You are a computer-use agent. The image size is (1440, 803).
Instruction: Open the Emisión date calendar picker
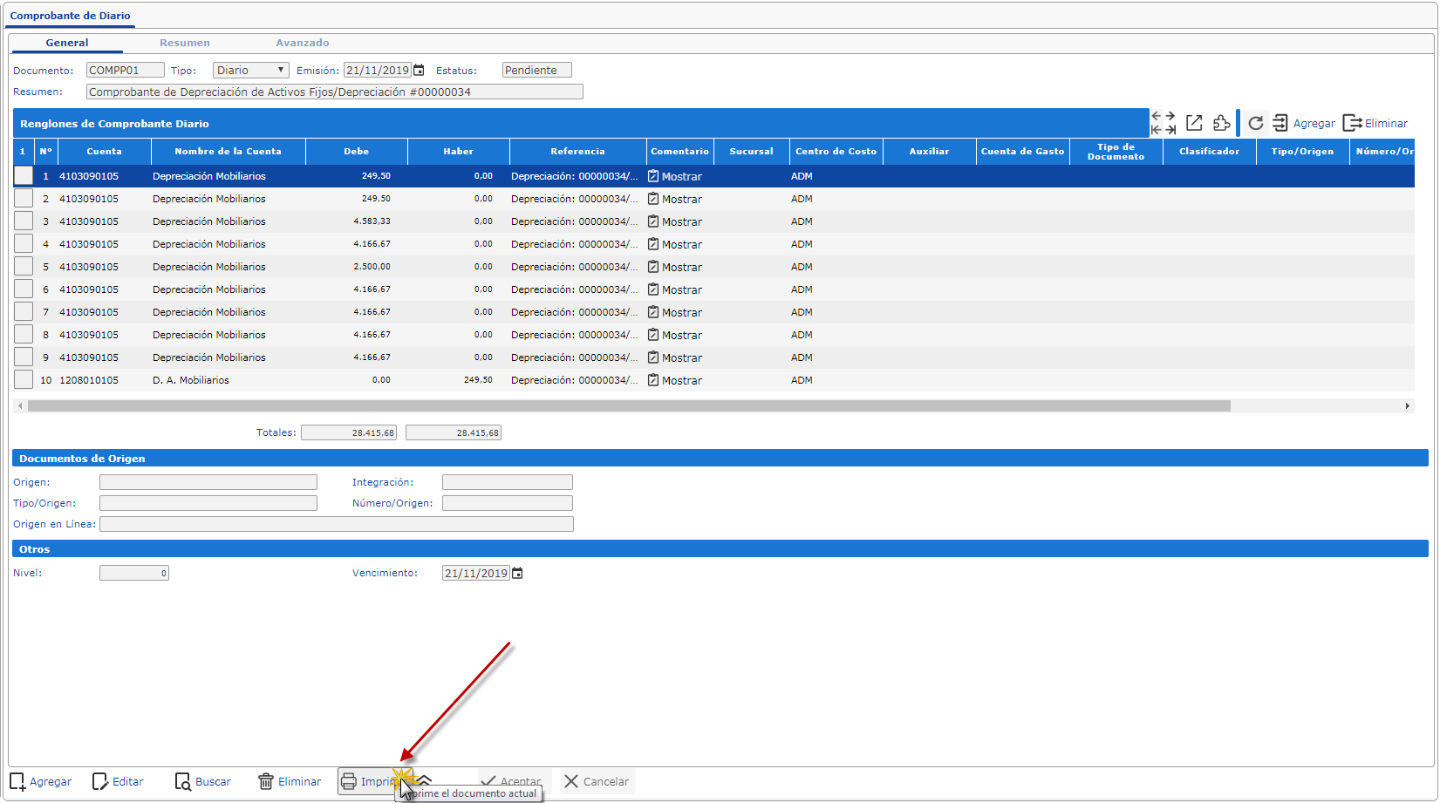[x=419, y=71]
